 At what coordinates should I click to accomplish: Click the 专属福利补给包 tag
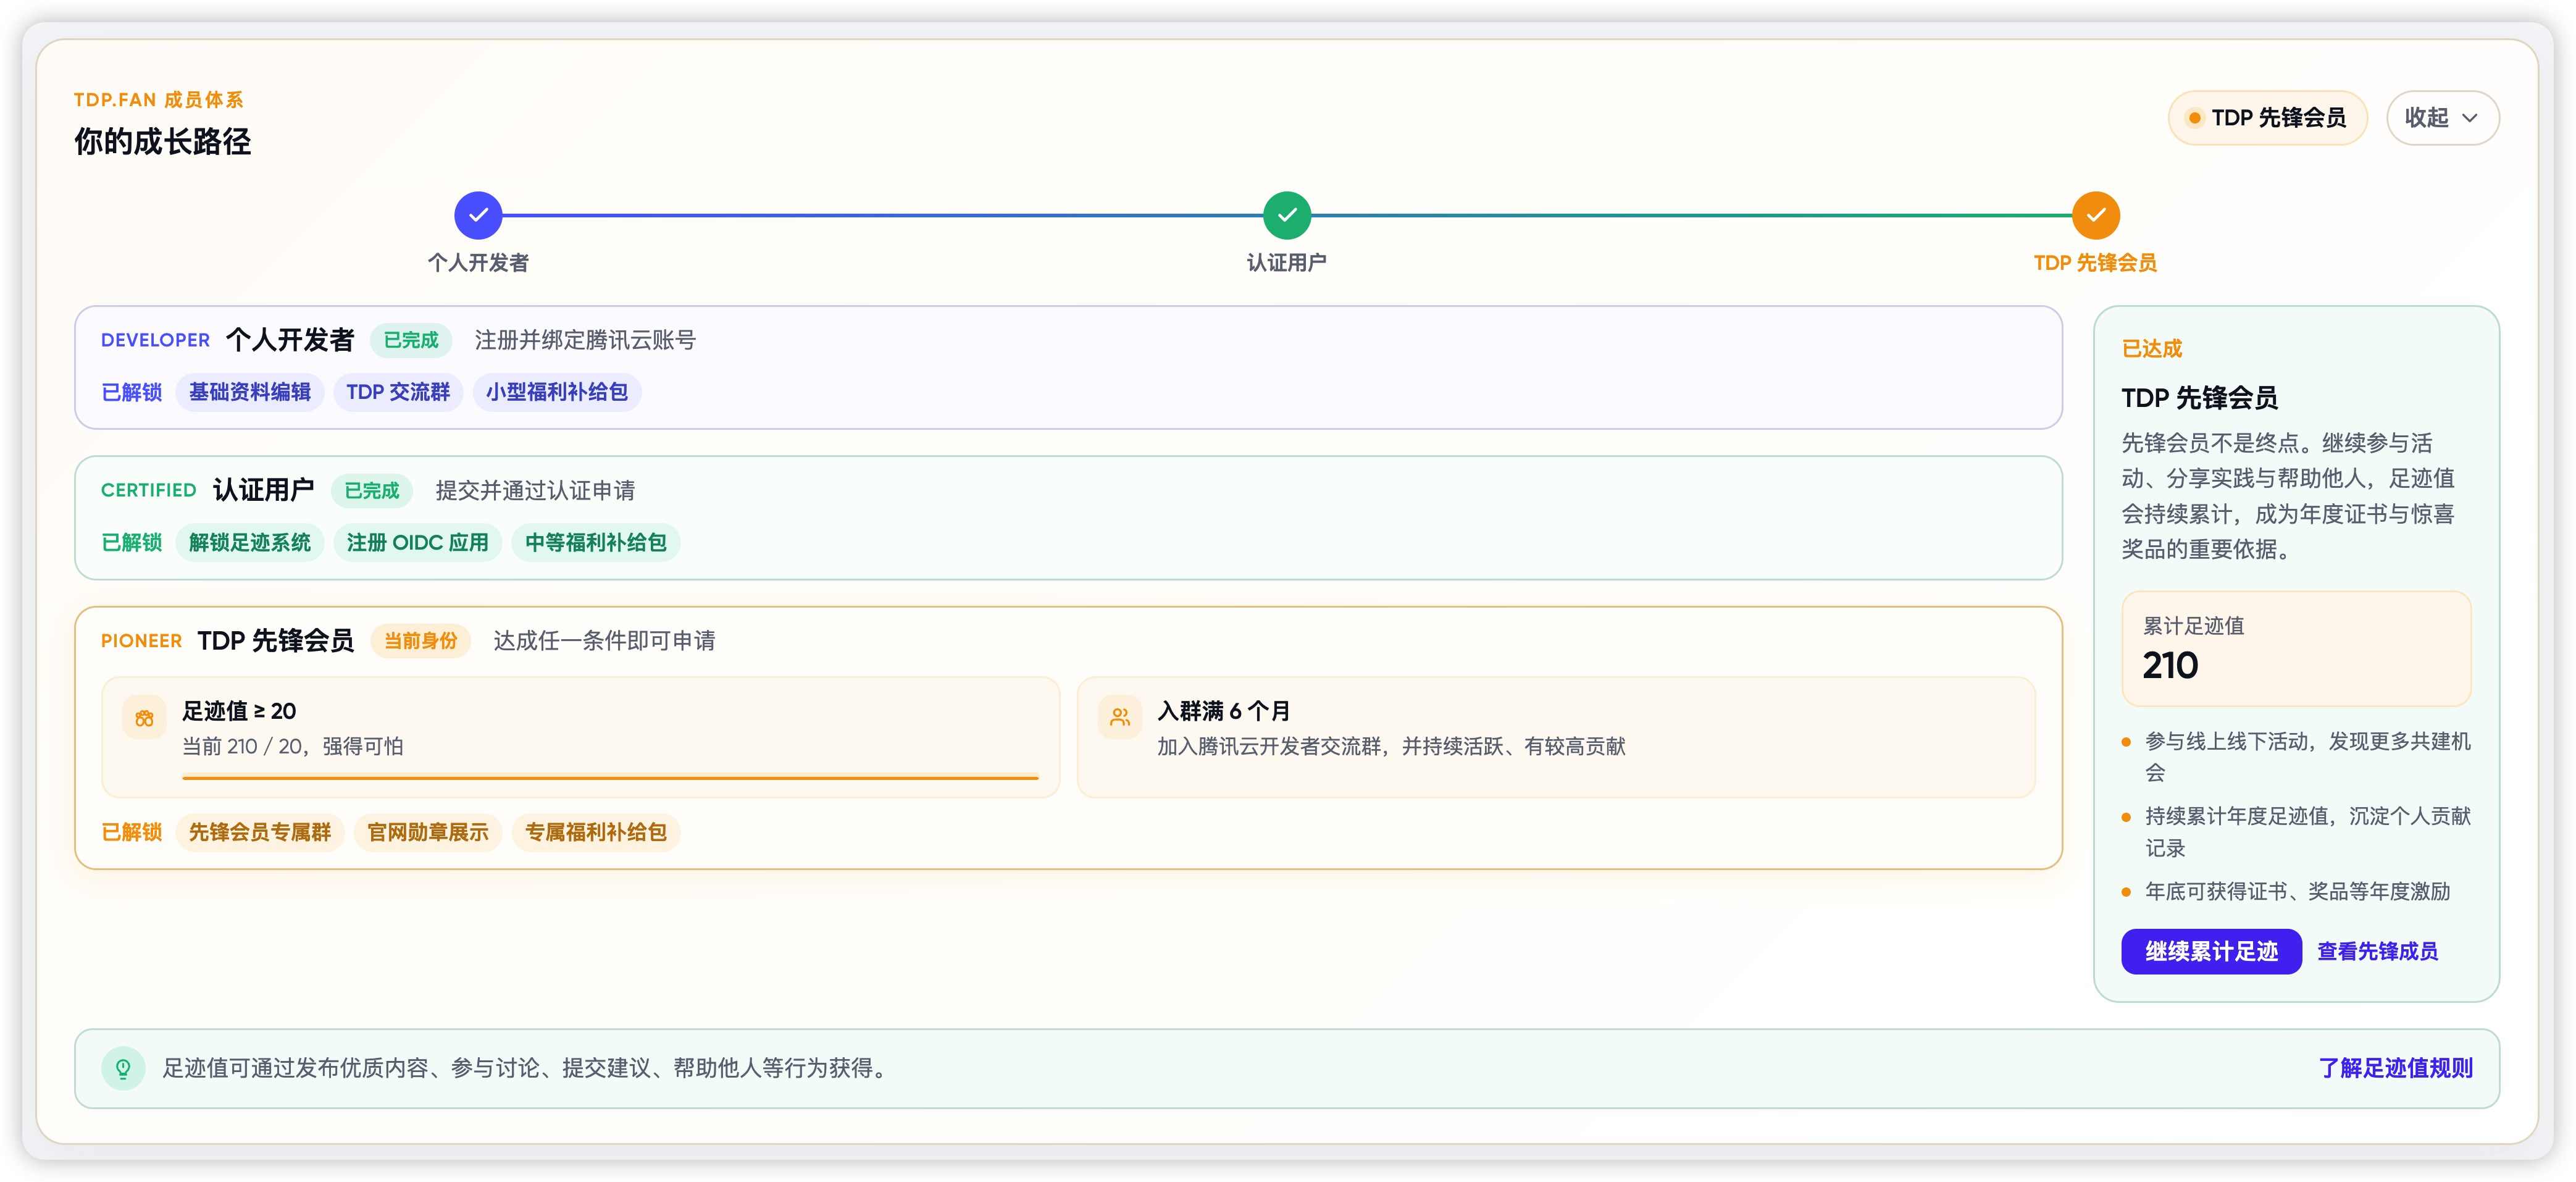[596, 832]
